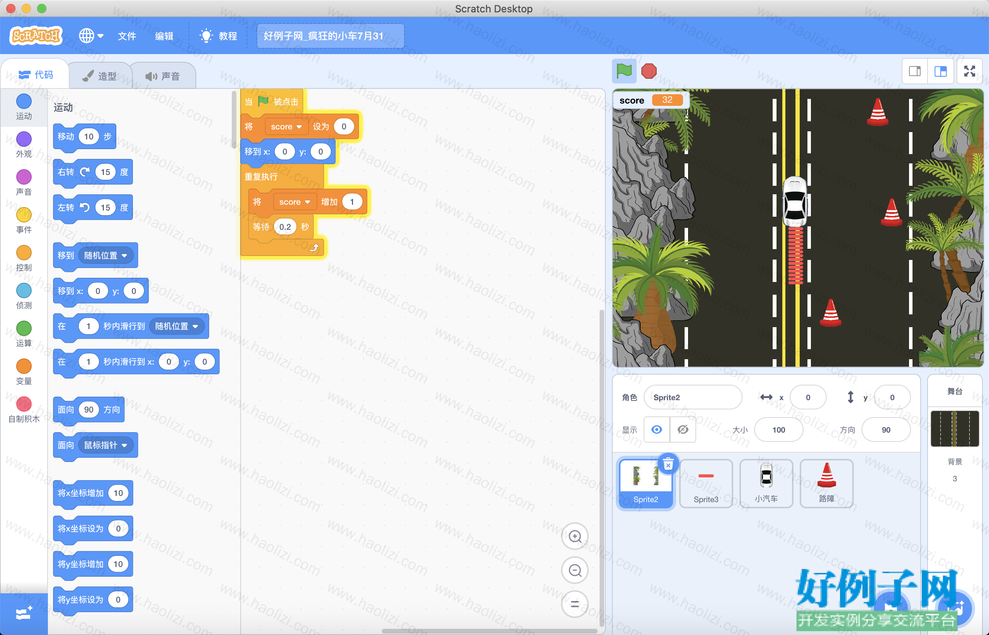The width and height of the screenshot is (989, 635).
Task: Open the language globe menu
Action: (91, 36)
